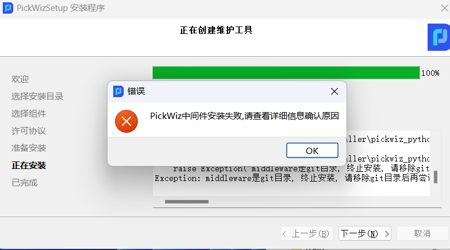
Task: Click the 上一步(B) back button
Action: coord(306,233)
